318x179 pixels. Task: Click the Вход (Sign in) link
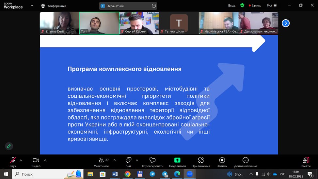pyautogui.click(x=231, y=6)
